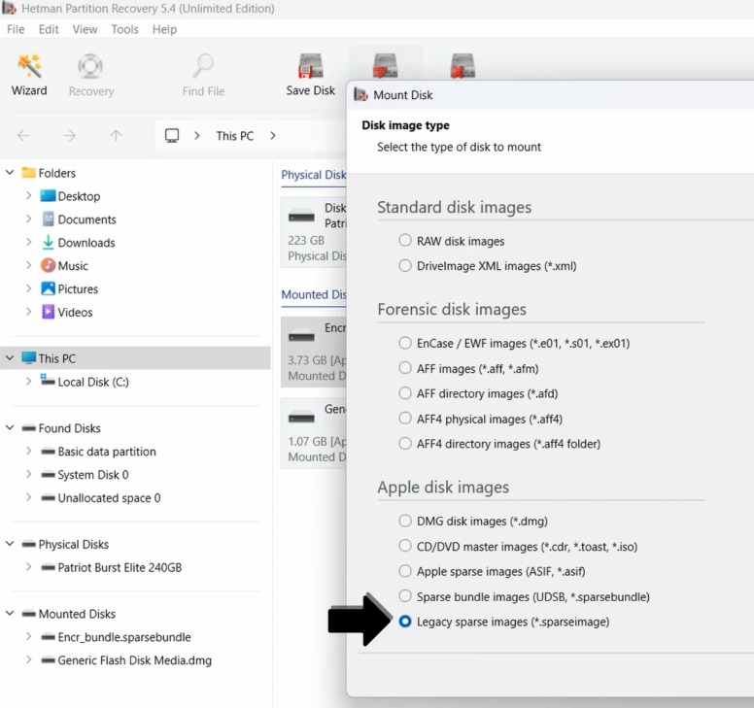Select Sparse bundle images (UDSB) option
754x708 pixels.
point(405,596)
